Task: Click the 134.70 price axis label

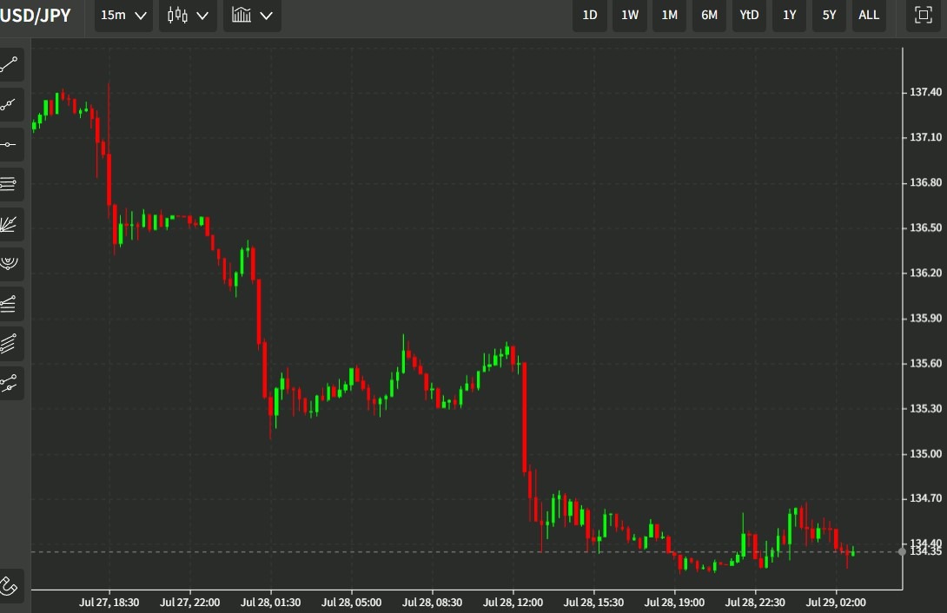Action: (926, 498)
